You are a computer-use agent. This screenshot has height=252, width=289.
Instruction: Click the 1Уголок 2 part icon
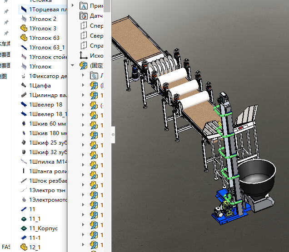click(24, 19)
